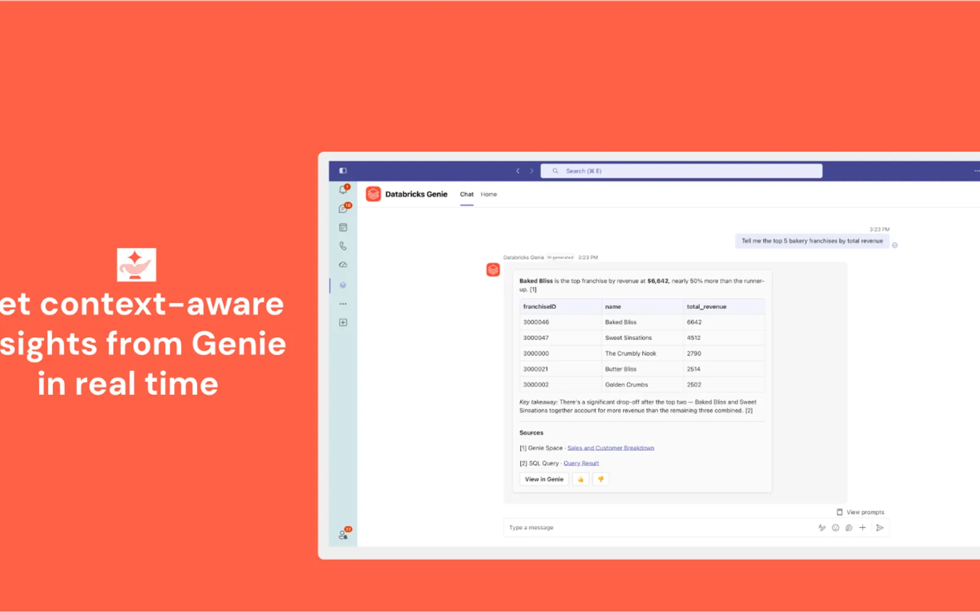Screen dimensions: 980x612
Task: Open the emoji picker
Action: (835, 528)
